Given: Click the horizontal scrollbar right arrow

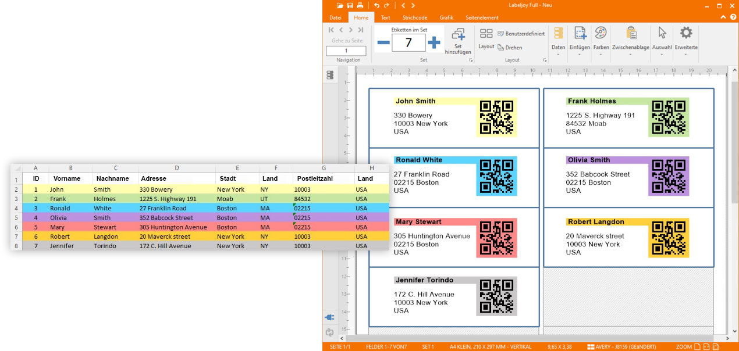Looking at the screenshot, I should tap(727, 338).
